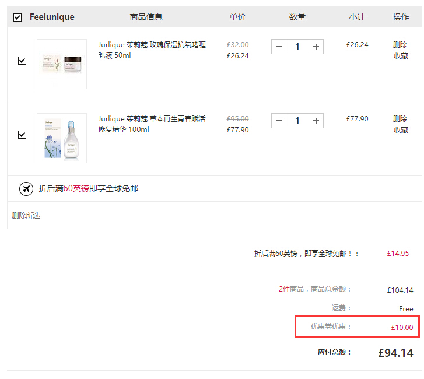Click the struck-through £95.00 original price

click(238, 119)
